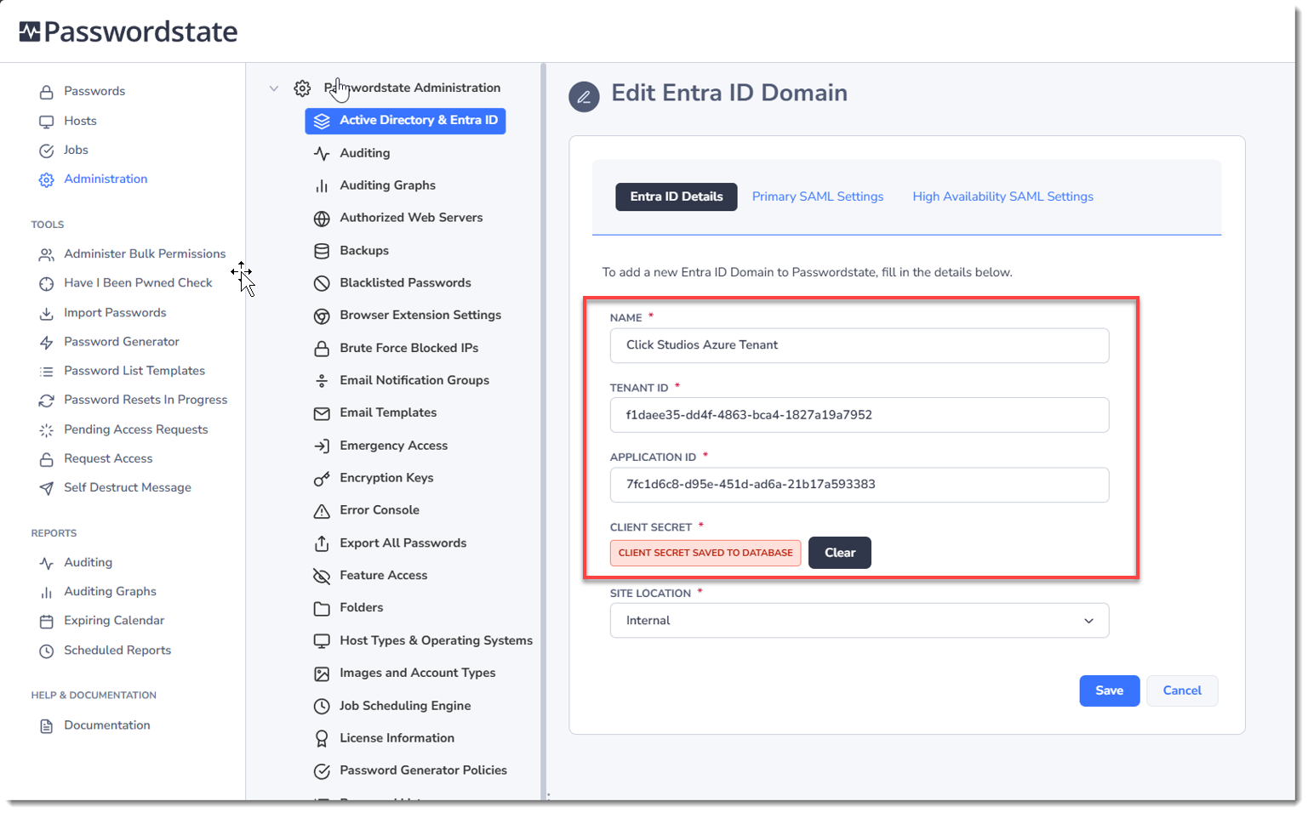Open Password Generator Policies

pos(423,770)
